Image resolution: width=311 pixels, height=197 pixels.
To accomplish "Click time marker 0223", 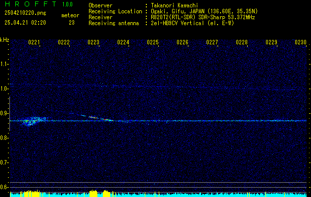I will pos(93,42).
